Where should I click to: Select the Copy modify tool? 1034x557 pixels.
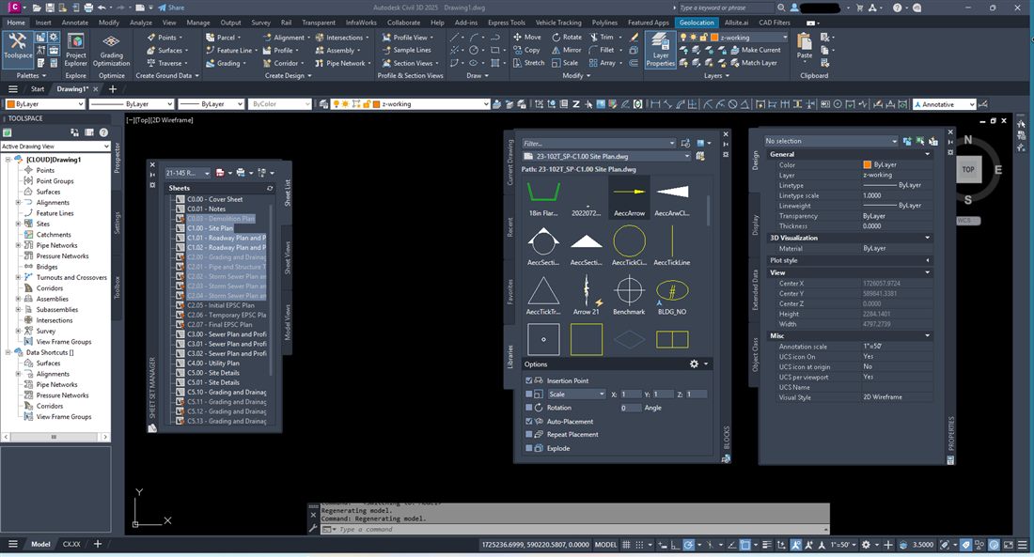pyautogui.click(x=526, y=50)
